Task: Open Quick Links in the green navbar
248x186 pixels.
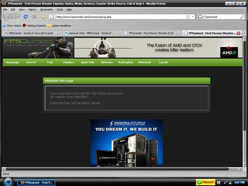Action: tap(88, 62)
